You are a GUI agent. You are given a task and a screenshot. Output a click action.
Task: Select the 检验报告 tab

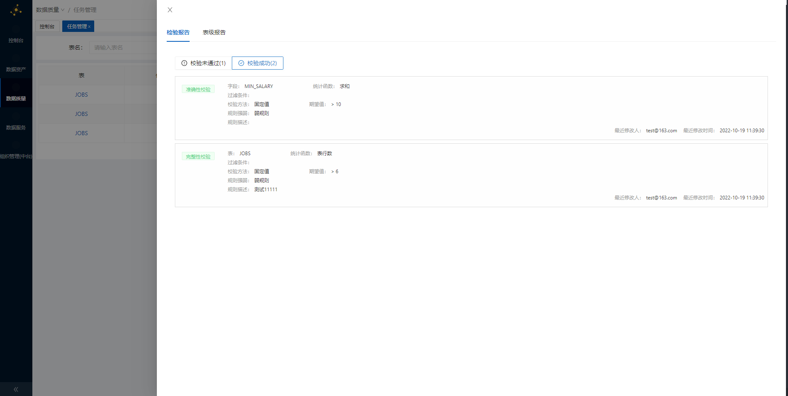click(x=178, y=32)
